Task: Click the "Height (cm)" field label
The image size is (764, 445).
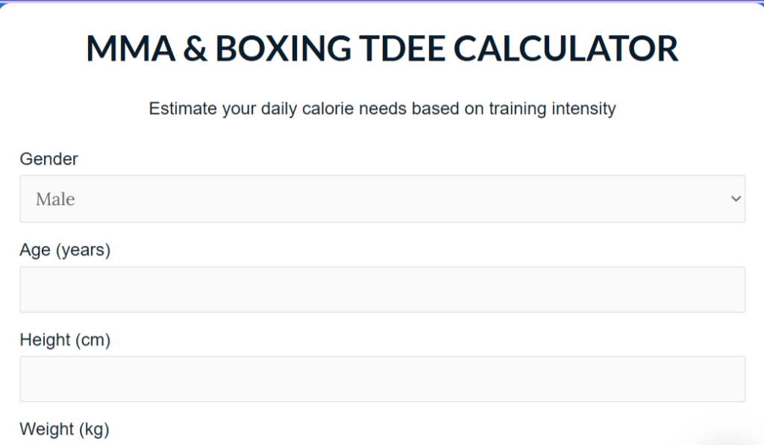Action: click(65, 341)
